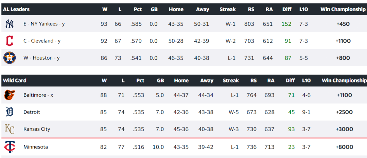
Task: Click Wild Card Streak column header
Action: coord(231,80)
